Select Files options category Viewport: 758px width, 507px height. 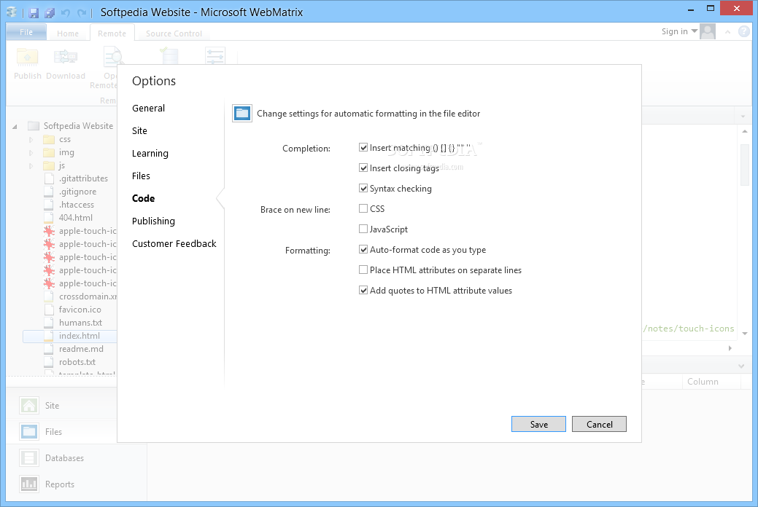(x=141, y=176)
